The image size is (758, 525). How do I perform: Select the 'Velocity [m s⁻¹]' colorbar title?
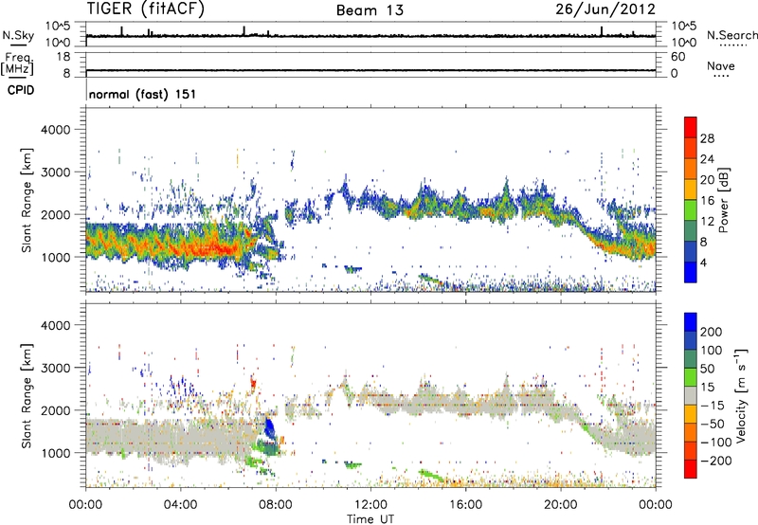741,396
